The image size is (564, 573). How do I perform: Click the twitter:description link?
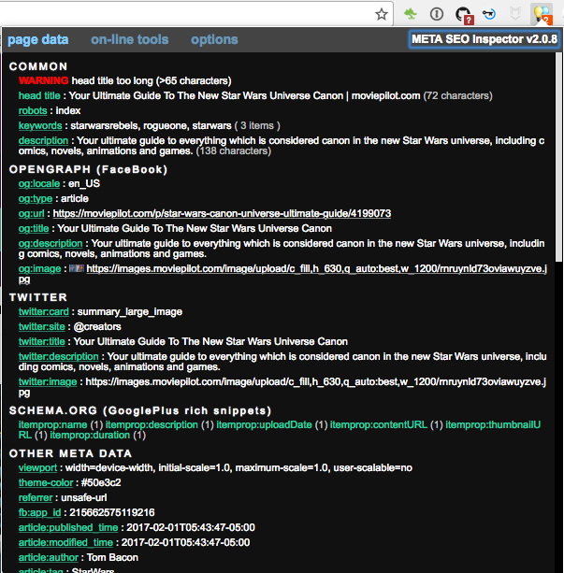(59, 357)
